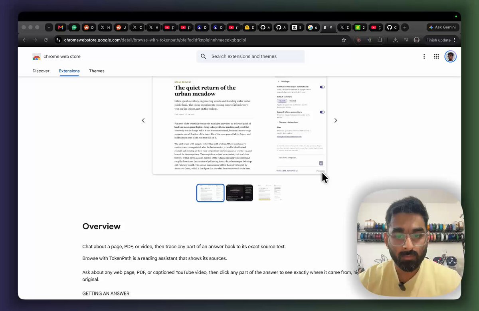Focus the Search extensions and themes field
Image resolution: width=479 pixels, height=311 pixels.
[250, 57]
